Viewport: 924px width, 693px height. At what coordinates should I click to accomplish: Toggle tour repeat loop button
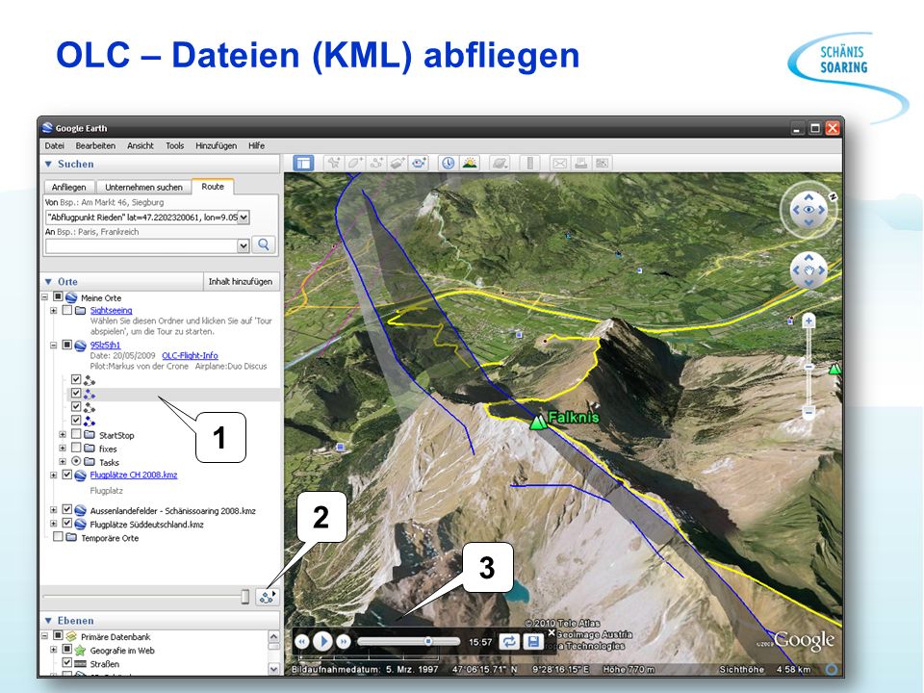[x=509, y=642]
